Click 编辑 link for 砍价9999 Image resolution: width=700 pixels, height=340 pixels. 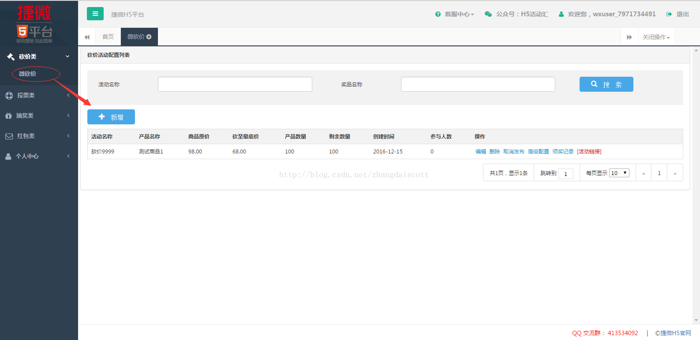coord(481,152)
